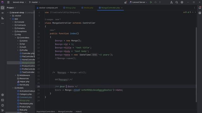Click the editor vertical scrollbar
Image resolution: width=202 pixels, height=113 pixels.
[x=196, y=65]
